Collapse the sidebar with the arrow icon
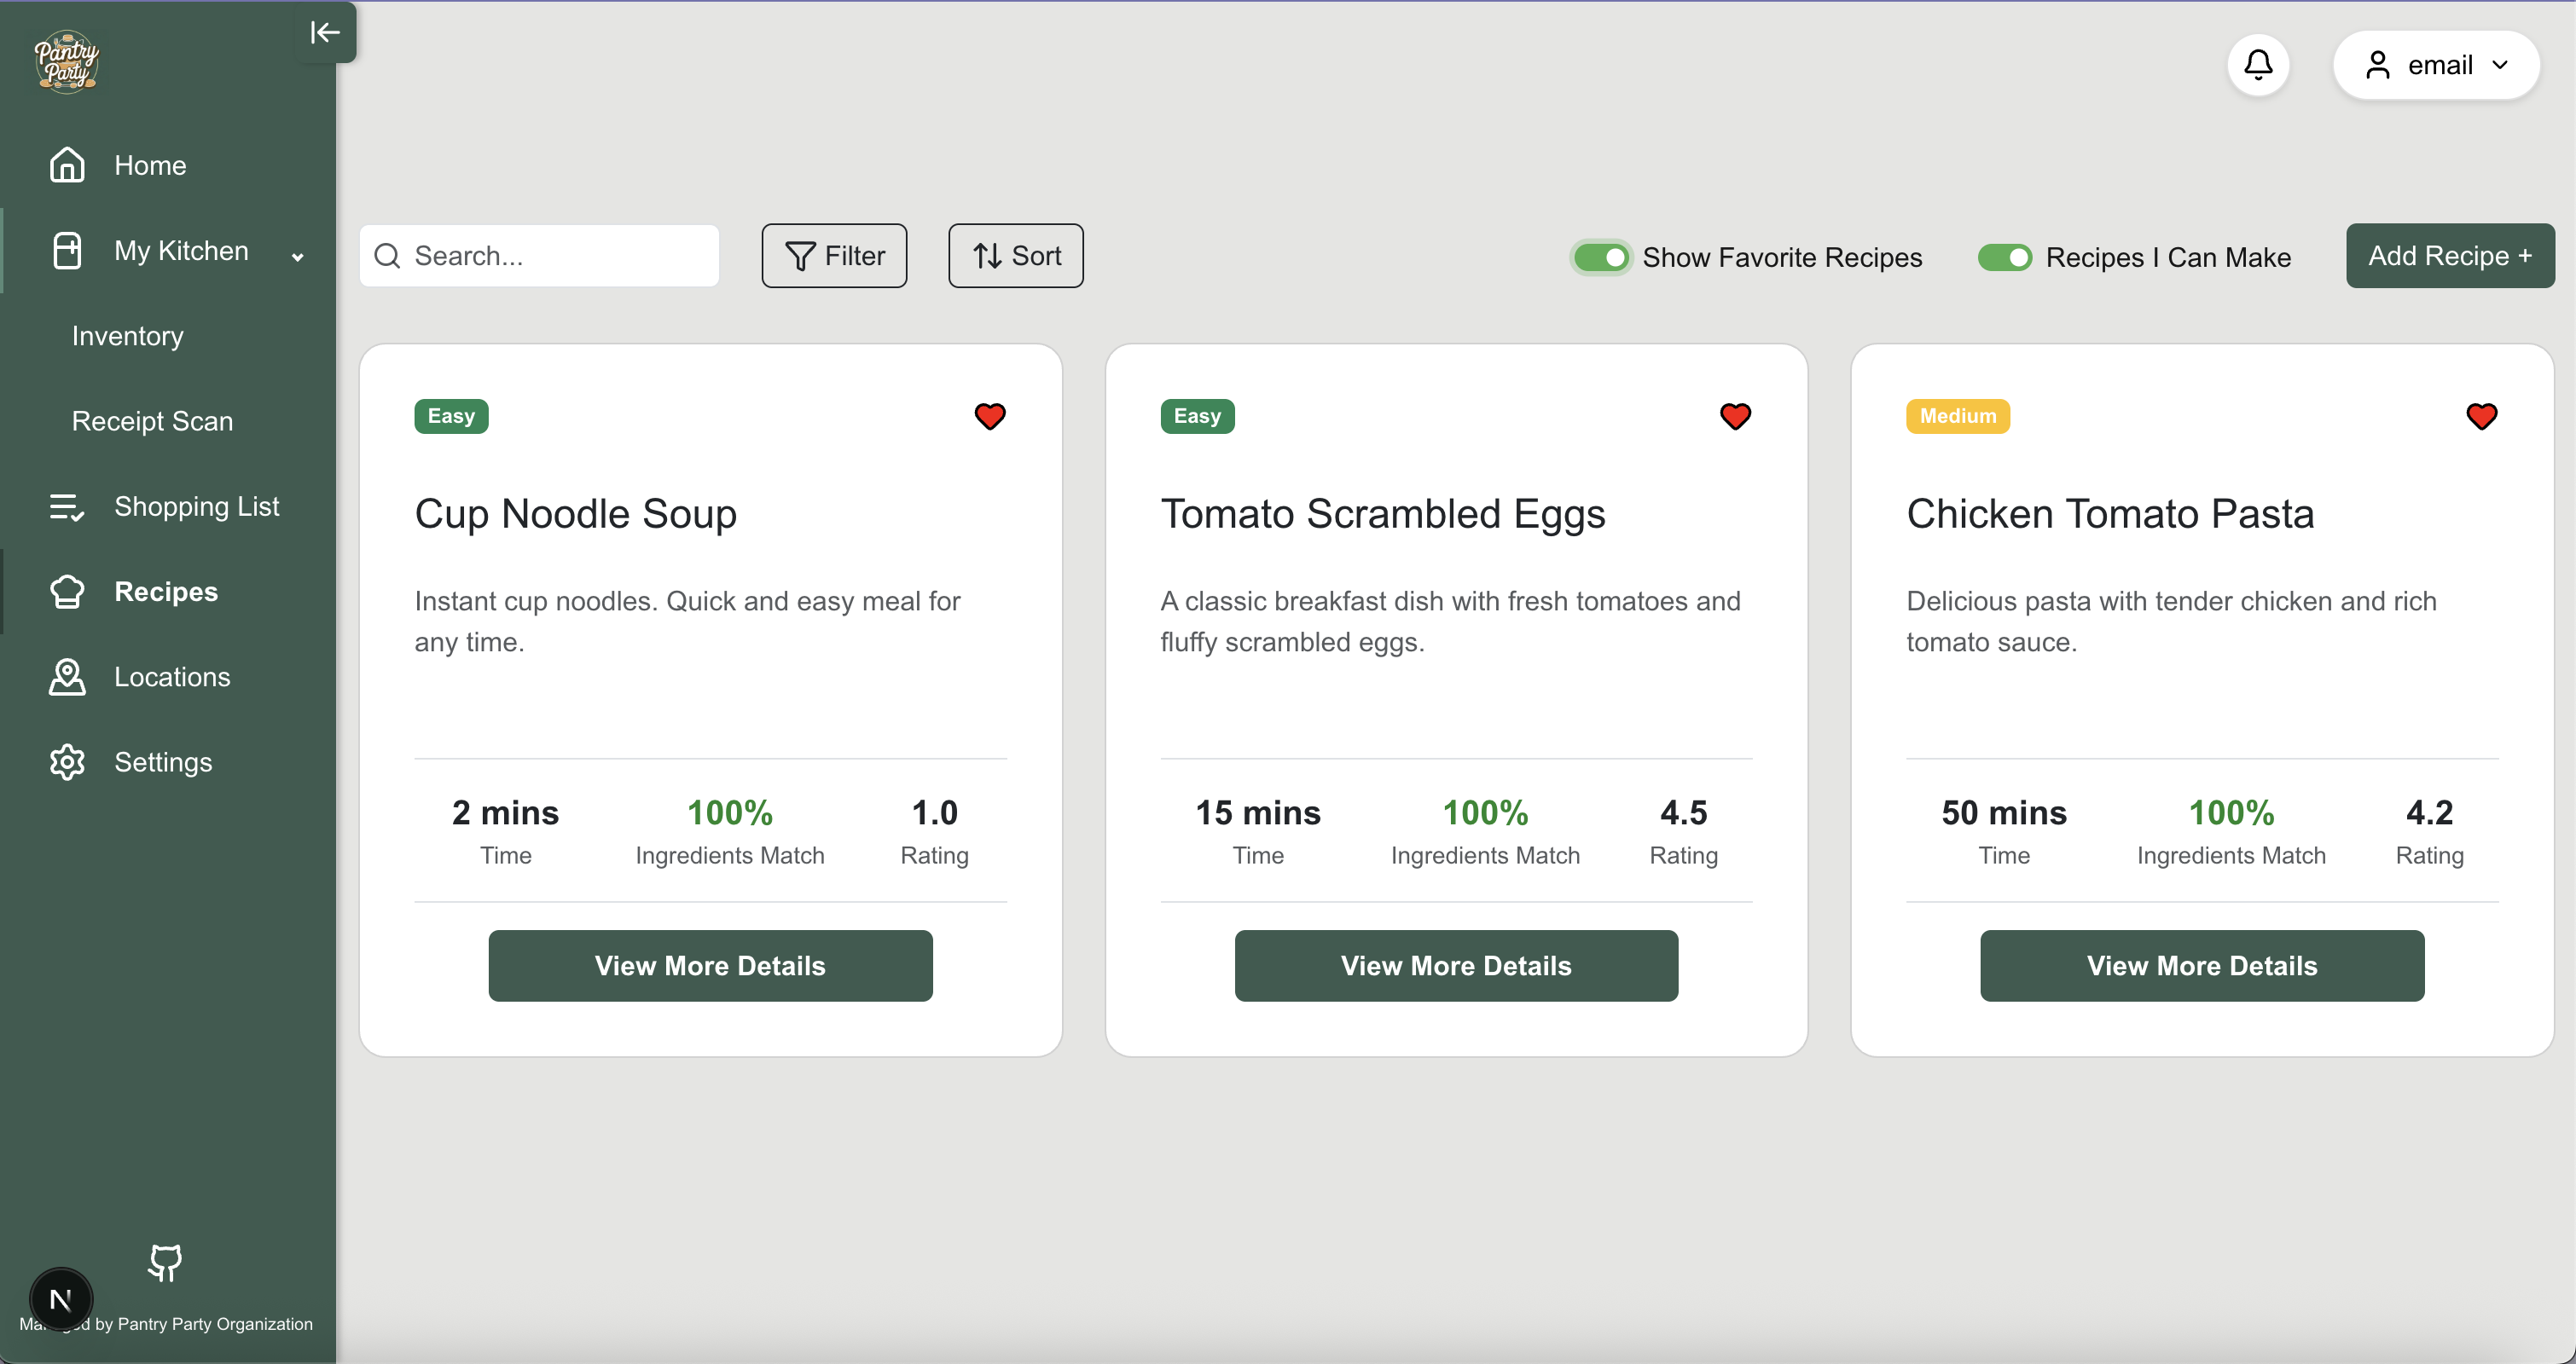Screen dimensions: 2576x1364 tap(325, 33)
